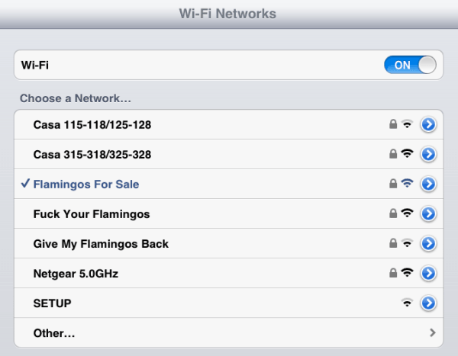Click signal strength icon for Flamingos For Sale
This screenshot has height=356, width=458.
pyautogui.click(x=408, y=184)
